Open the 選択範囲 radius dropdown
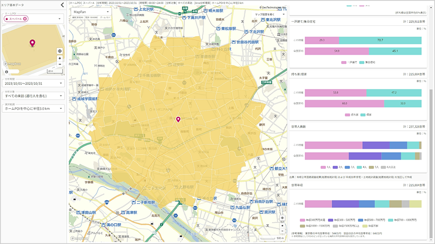435x244 pixels. coord(60,108)
